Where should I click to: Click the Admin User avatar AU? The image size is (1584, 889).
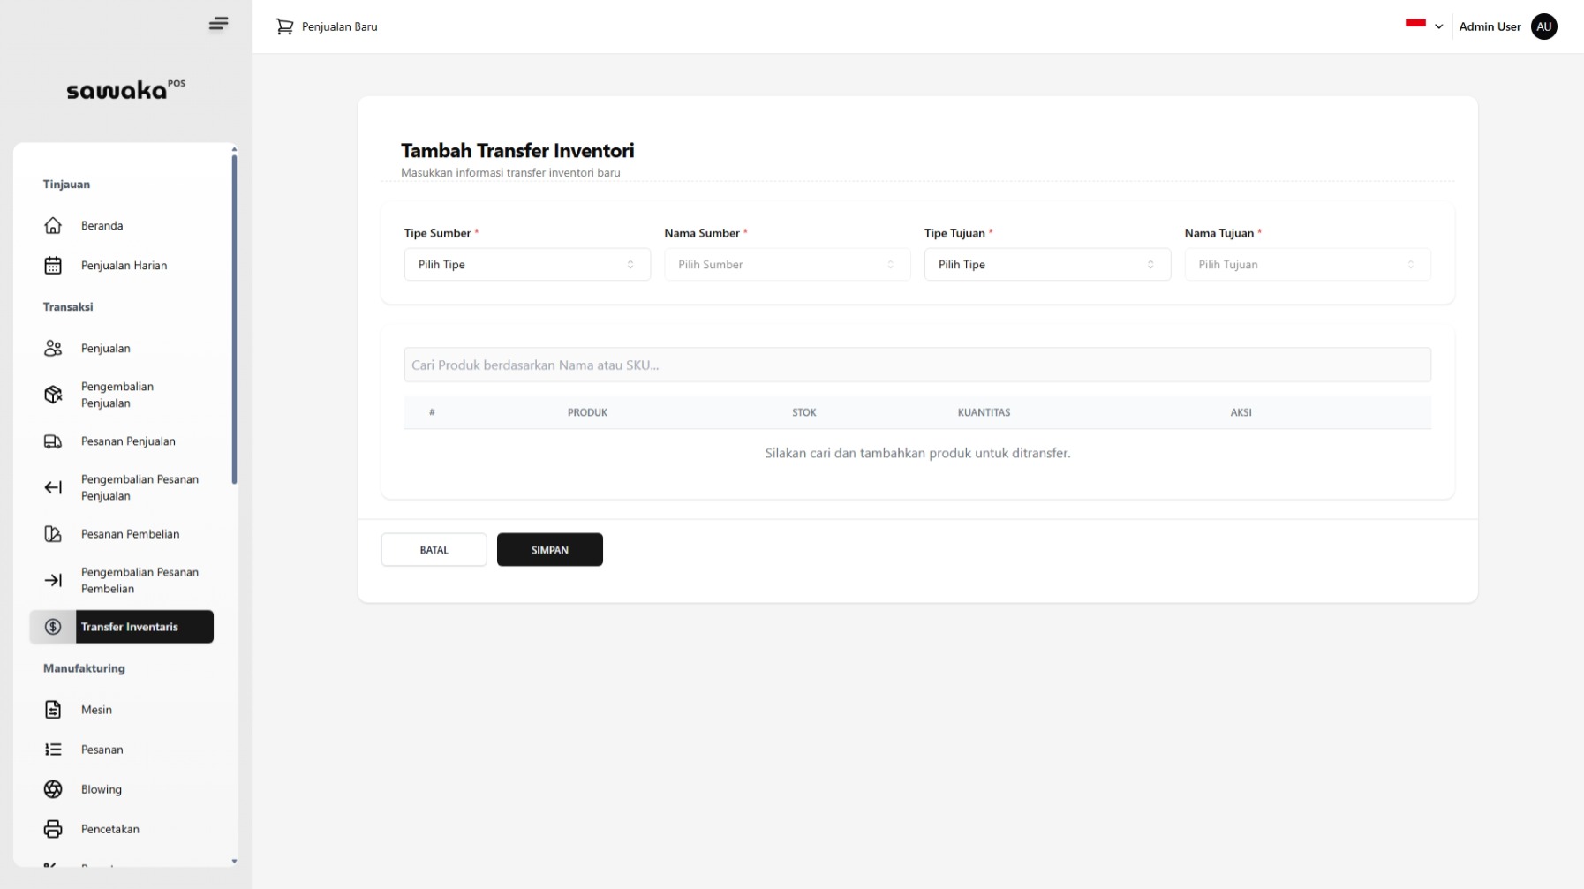click(x=1543, y=26)
